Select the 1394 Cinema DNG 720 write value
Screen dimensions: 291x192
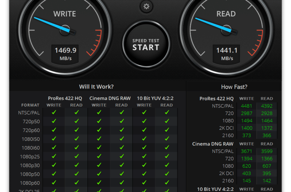(247, 159)
